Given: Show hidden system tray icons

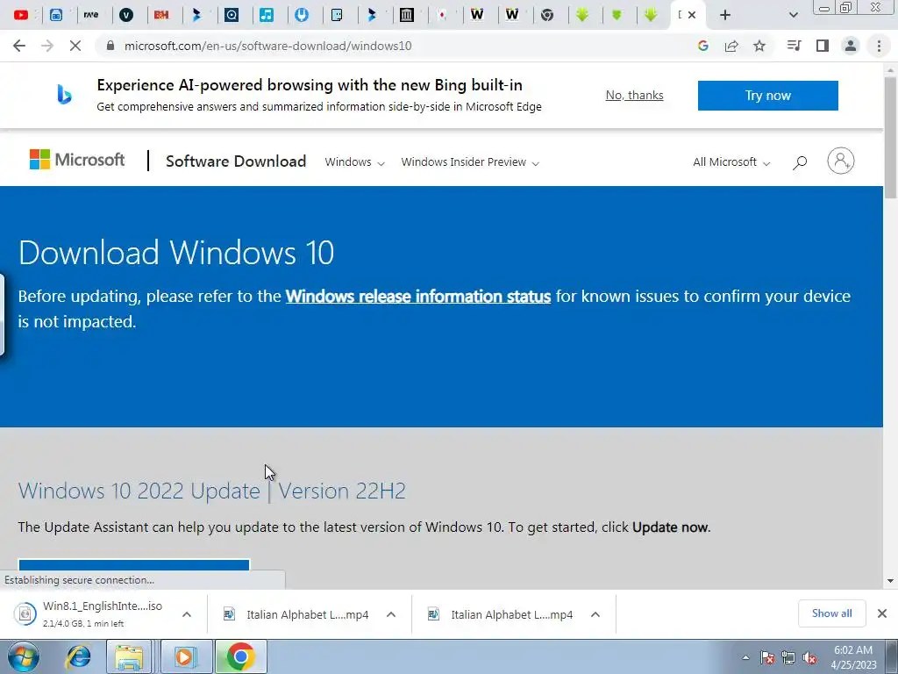Looking at the screenshot, I should coord(745,657).
